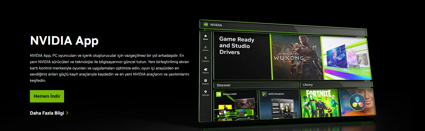425x131 pixels.
Task: Click the Game Ready and Studio Drivers text
Action: point(237,46)
